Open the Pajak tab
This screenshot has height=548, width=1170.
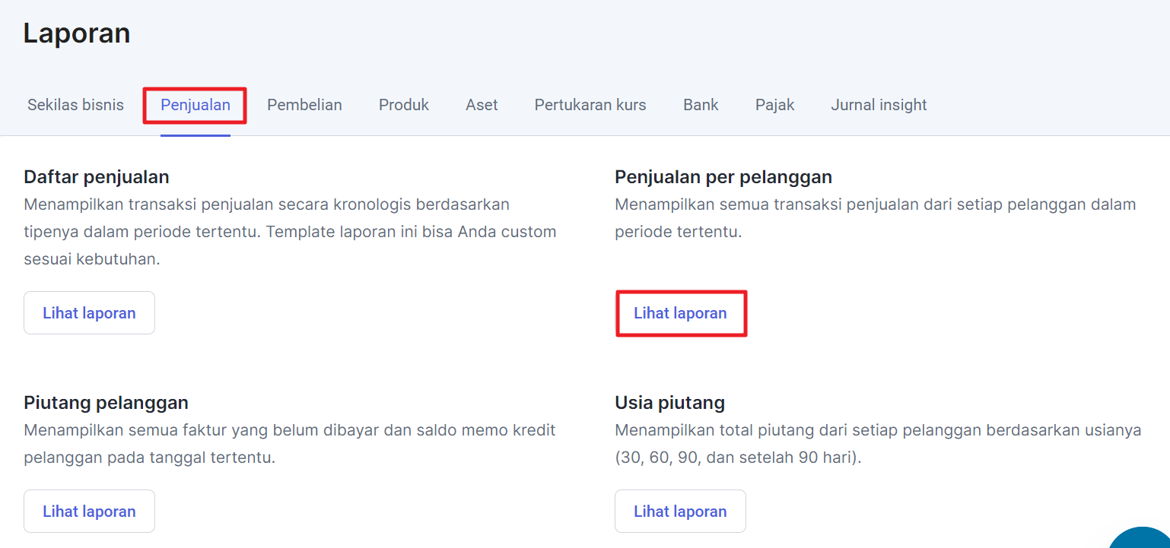pos(774,105)
